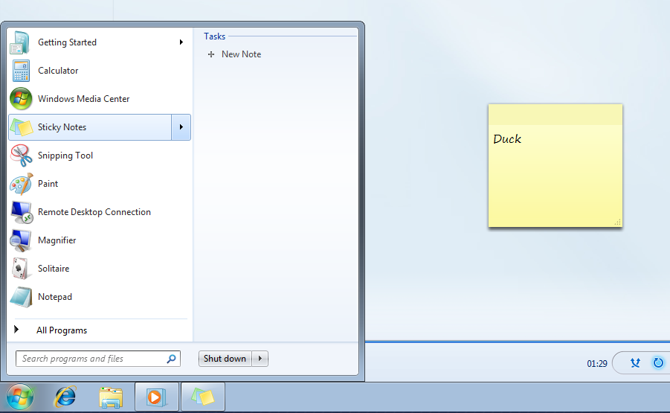The image size is (670, 413).
Task: Expand Getting Started submenu arrow
Action: [181, 42]
